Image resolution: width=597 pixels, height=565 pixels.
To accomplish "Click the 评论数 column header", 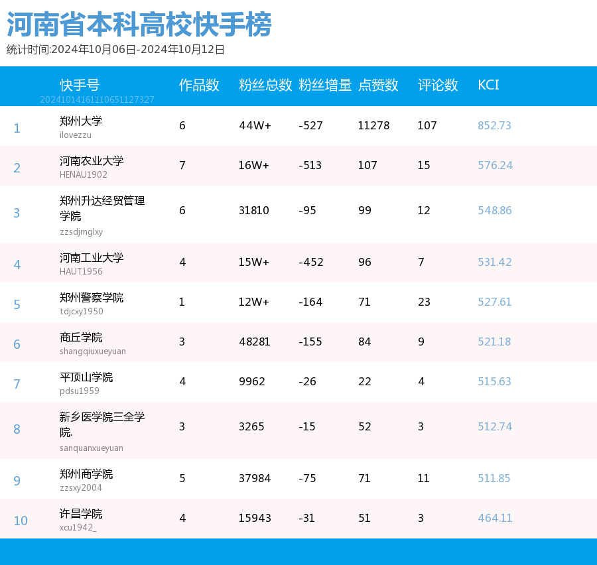I will tap(438, 85).
